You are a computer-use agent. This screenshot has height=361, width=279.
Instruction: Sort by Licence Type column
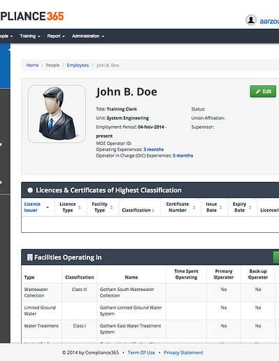pos(71,207)
